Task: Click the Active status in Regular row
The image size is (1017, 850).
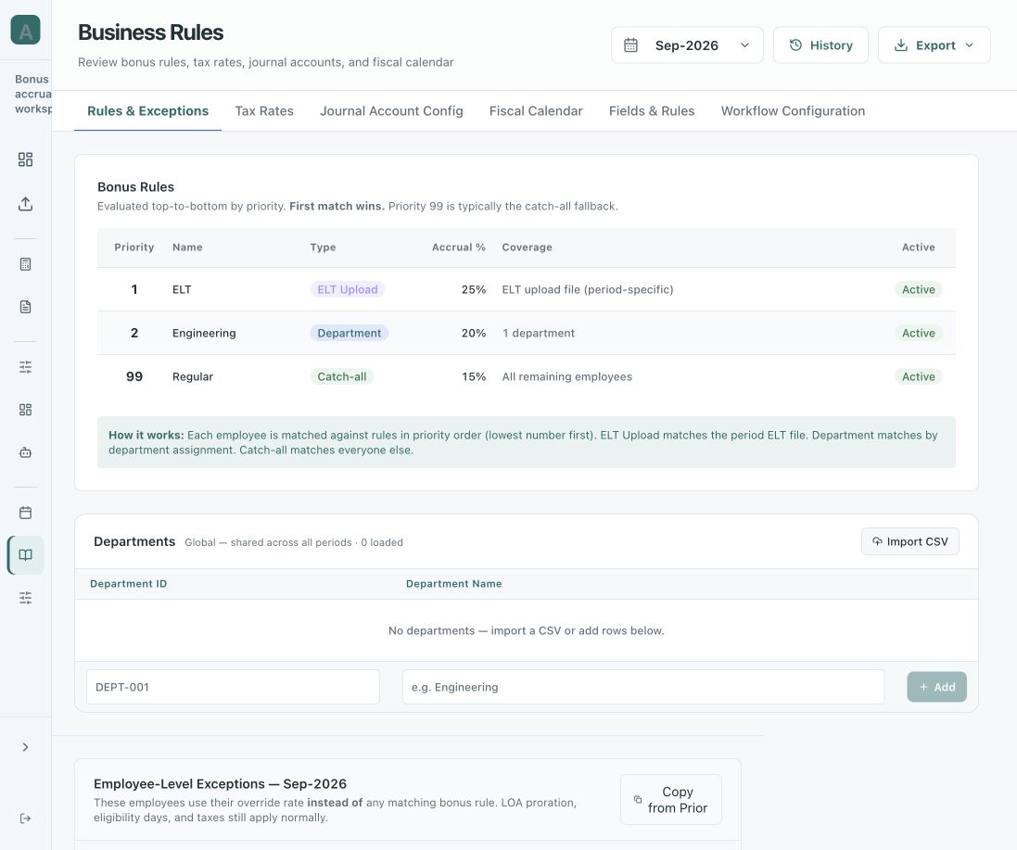Action: [x=919, y=376]
